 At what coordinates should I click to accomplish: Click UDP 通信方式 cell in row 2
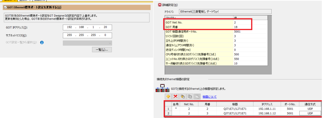pos(310,113)
